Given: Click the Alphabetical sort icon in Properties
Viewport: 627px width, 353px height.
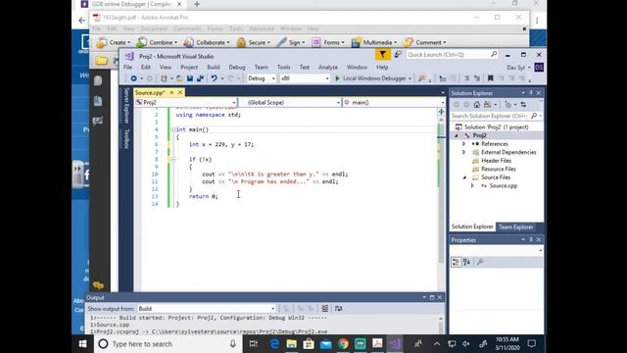Looking at the screenshot, I should [x=466, y=262].
